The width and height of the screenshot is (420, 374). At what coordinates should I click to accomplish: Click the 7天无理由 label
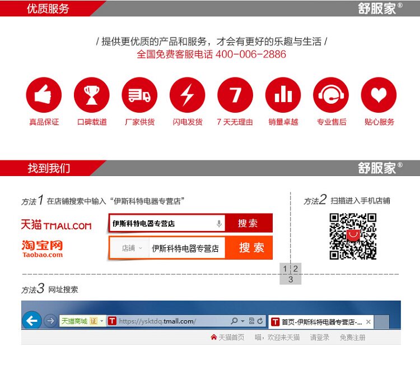(x=235, y=122)
